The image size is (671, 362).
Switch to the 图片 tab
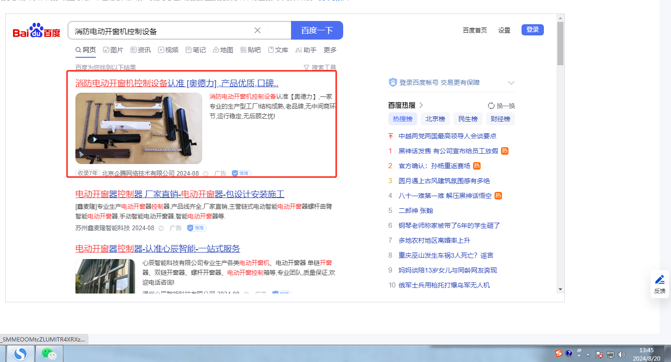(x=113, y=50)
